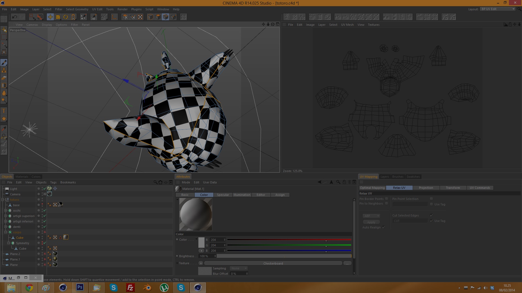Select the Rotate tool icon
This screenshot has height=293, width=522.
66,17
